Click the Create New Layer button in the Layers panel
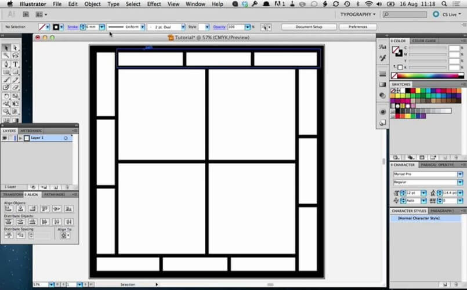The image size is (467, 290). (56, 187)
